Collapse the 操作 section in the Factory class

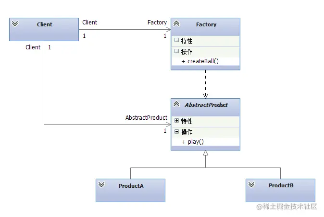[176, 51]
